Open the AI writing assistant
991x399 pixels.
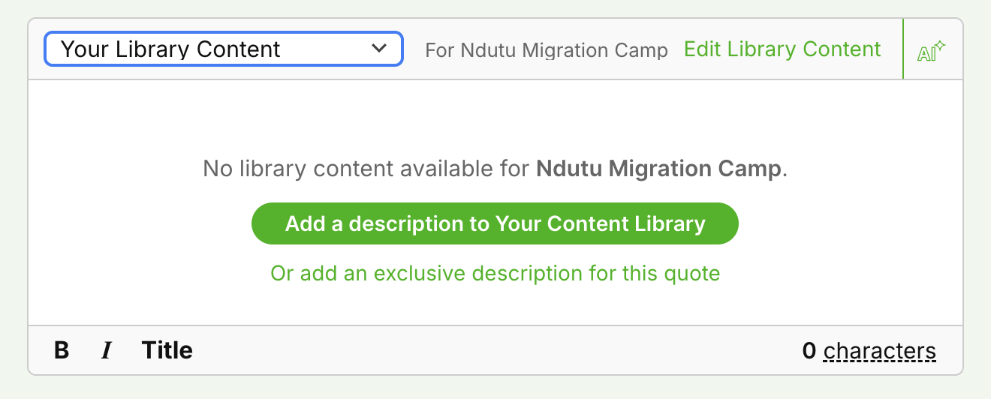coord(932,51)
